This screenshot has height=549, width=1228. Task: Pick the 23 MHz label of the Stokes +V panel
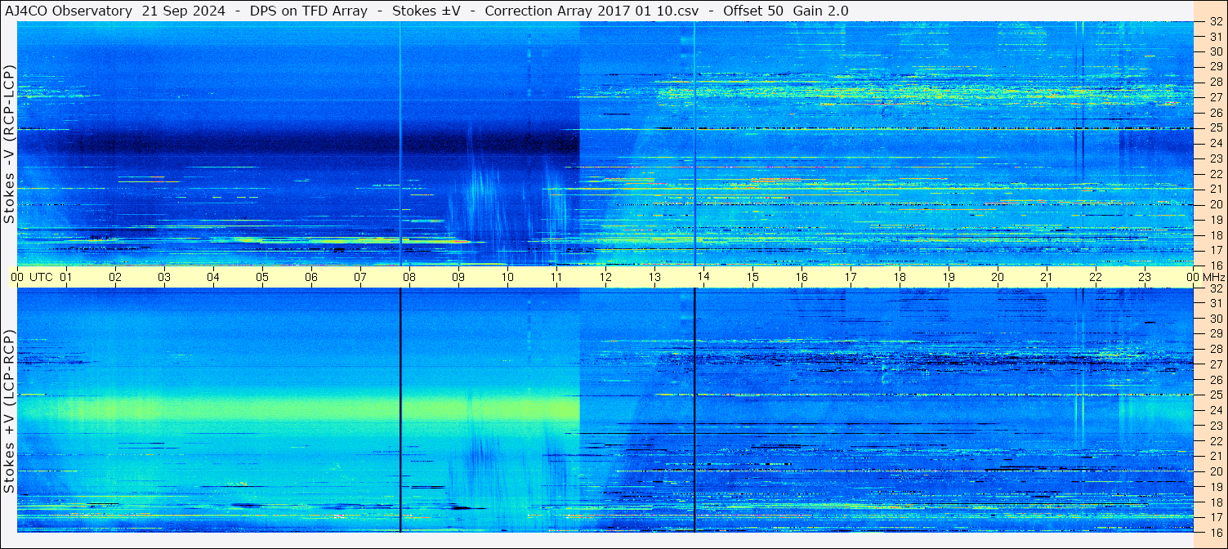click(x=1215, y=425)
